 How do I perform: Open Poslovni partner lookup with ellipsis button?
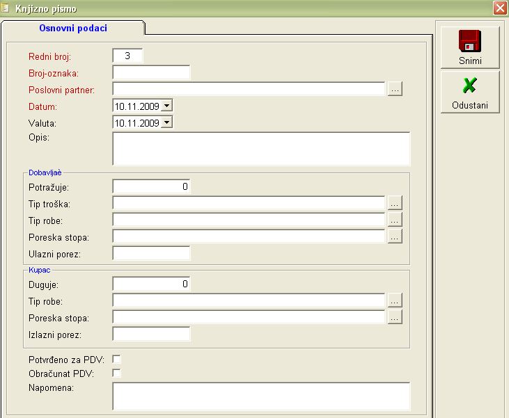click(x=395, y=89)
